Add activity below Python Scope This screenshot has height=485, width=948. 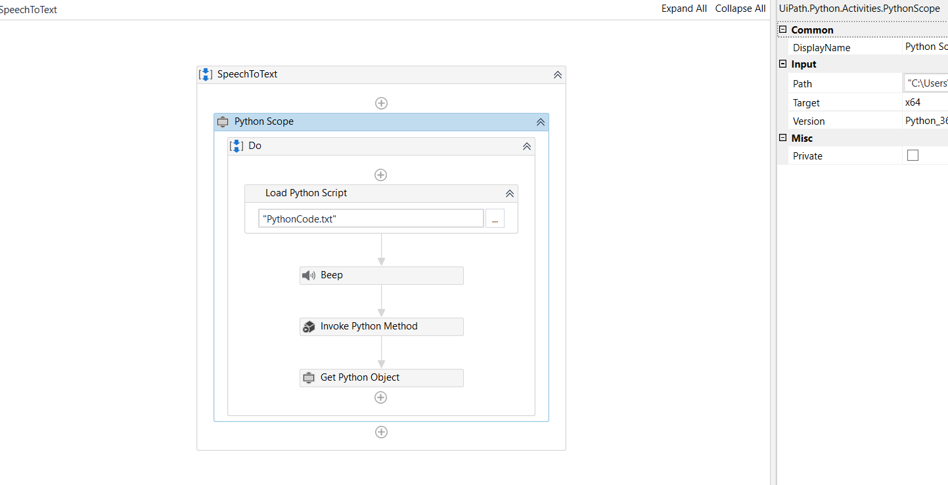(381, 432)
